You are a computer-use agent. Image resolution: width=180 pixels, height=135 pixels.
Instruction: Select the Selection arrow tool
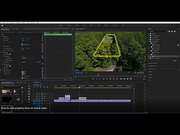click(29, 84)
